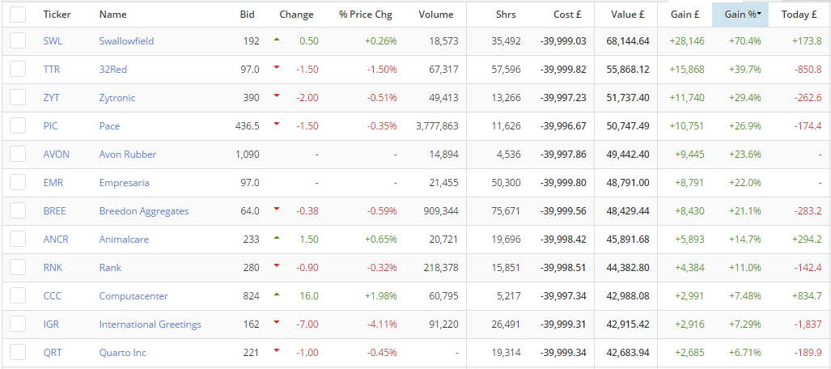Open the Zytronic company link
831x369 pixels.
(117, 98)
